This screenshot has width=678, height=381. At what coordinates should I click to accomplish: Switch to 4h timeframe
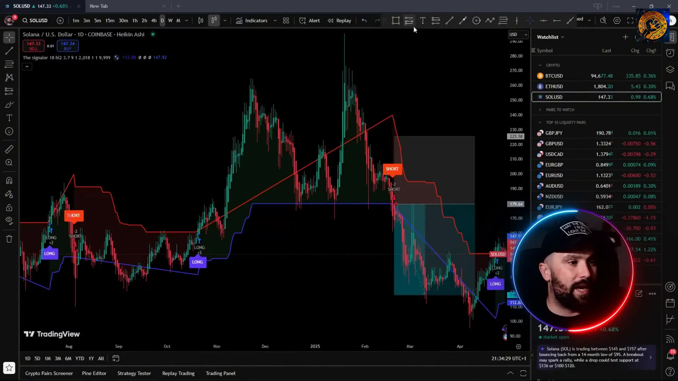pyautogui.click(x=154, y=20)
